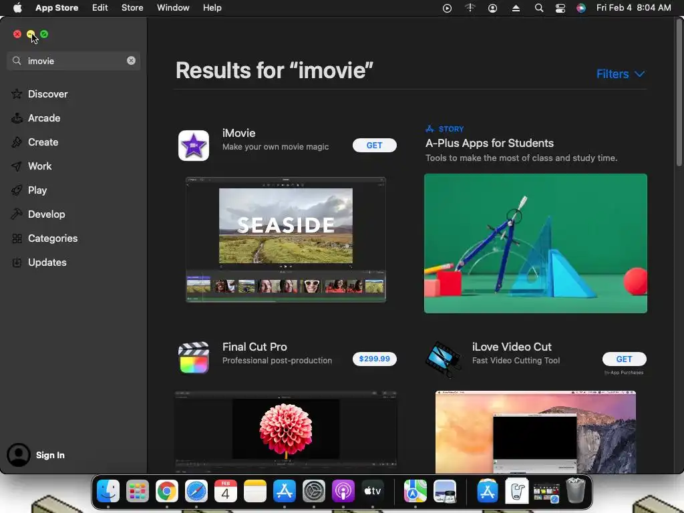684x513 pixels.
Task: Open the App Store menu
Action: point(57,8)
